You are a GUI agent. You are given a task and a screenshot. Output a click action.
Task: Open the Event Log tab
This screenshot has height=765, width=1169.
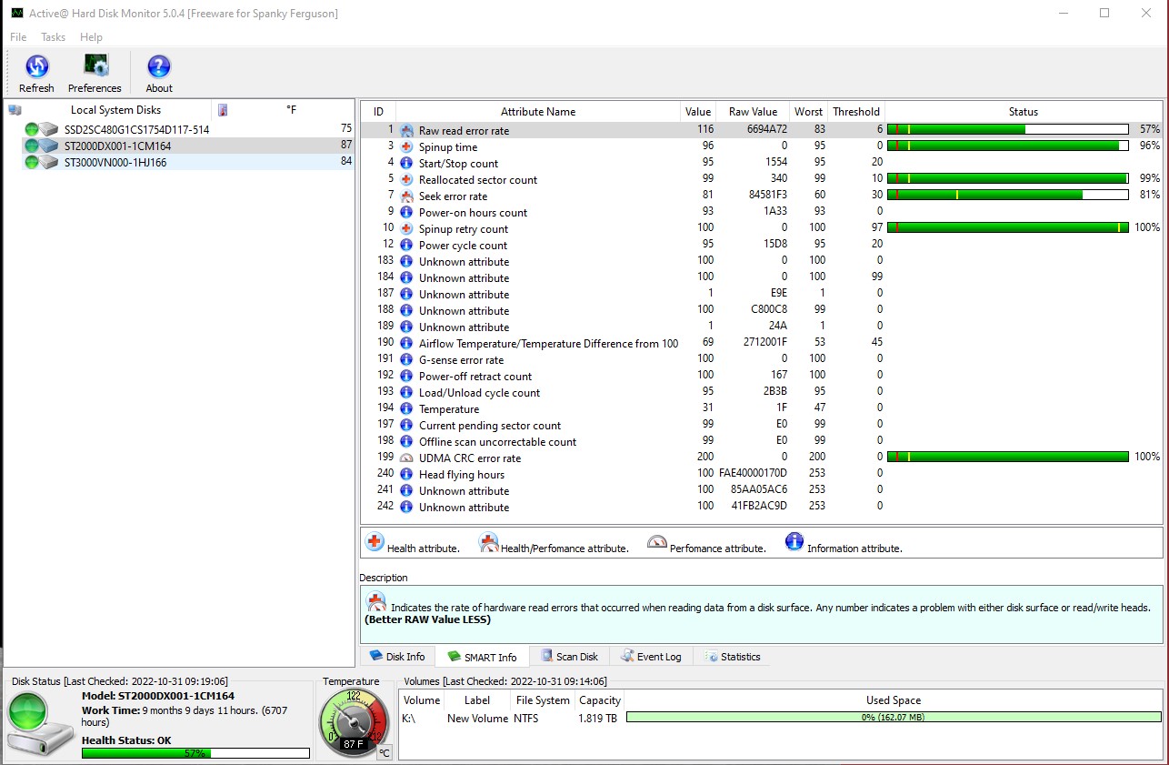point(651,657)
